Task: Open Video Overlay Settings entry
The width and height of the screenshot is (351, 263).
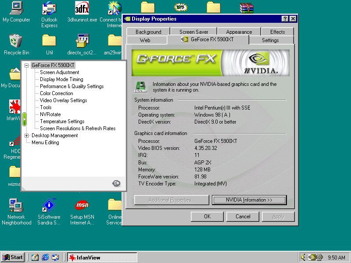Action: click(x=63, y=100)
